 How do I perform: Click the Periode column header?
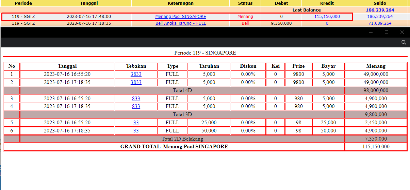[x=23, y=3]
